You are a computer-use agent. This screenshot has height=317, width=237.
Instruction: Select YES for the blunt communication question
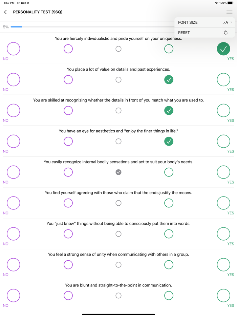point(223,295)
